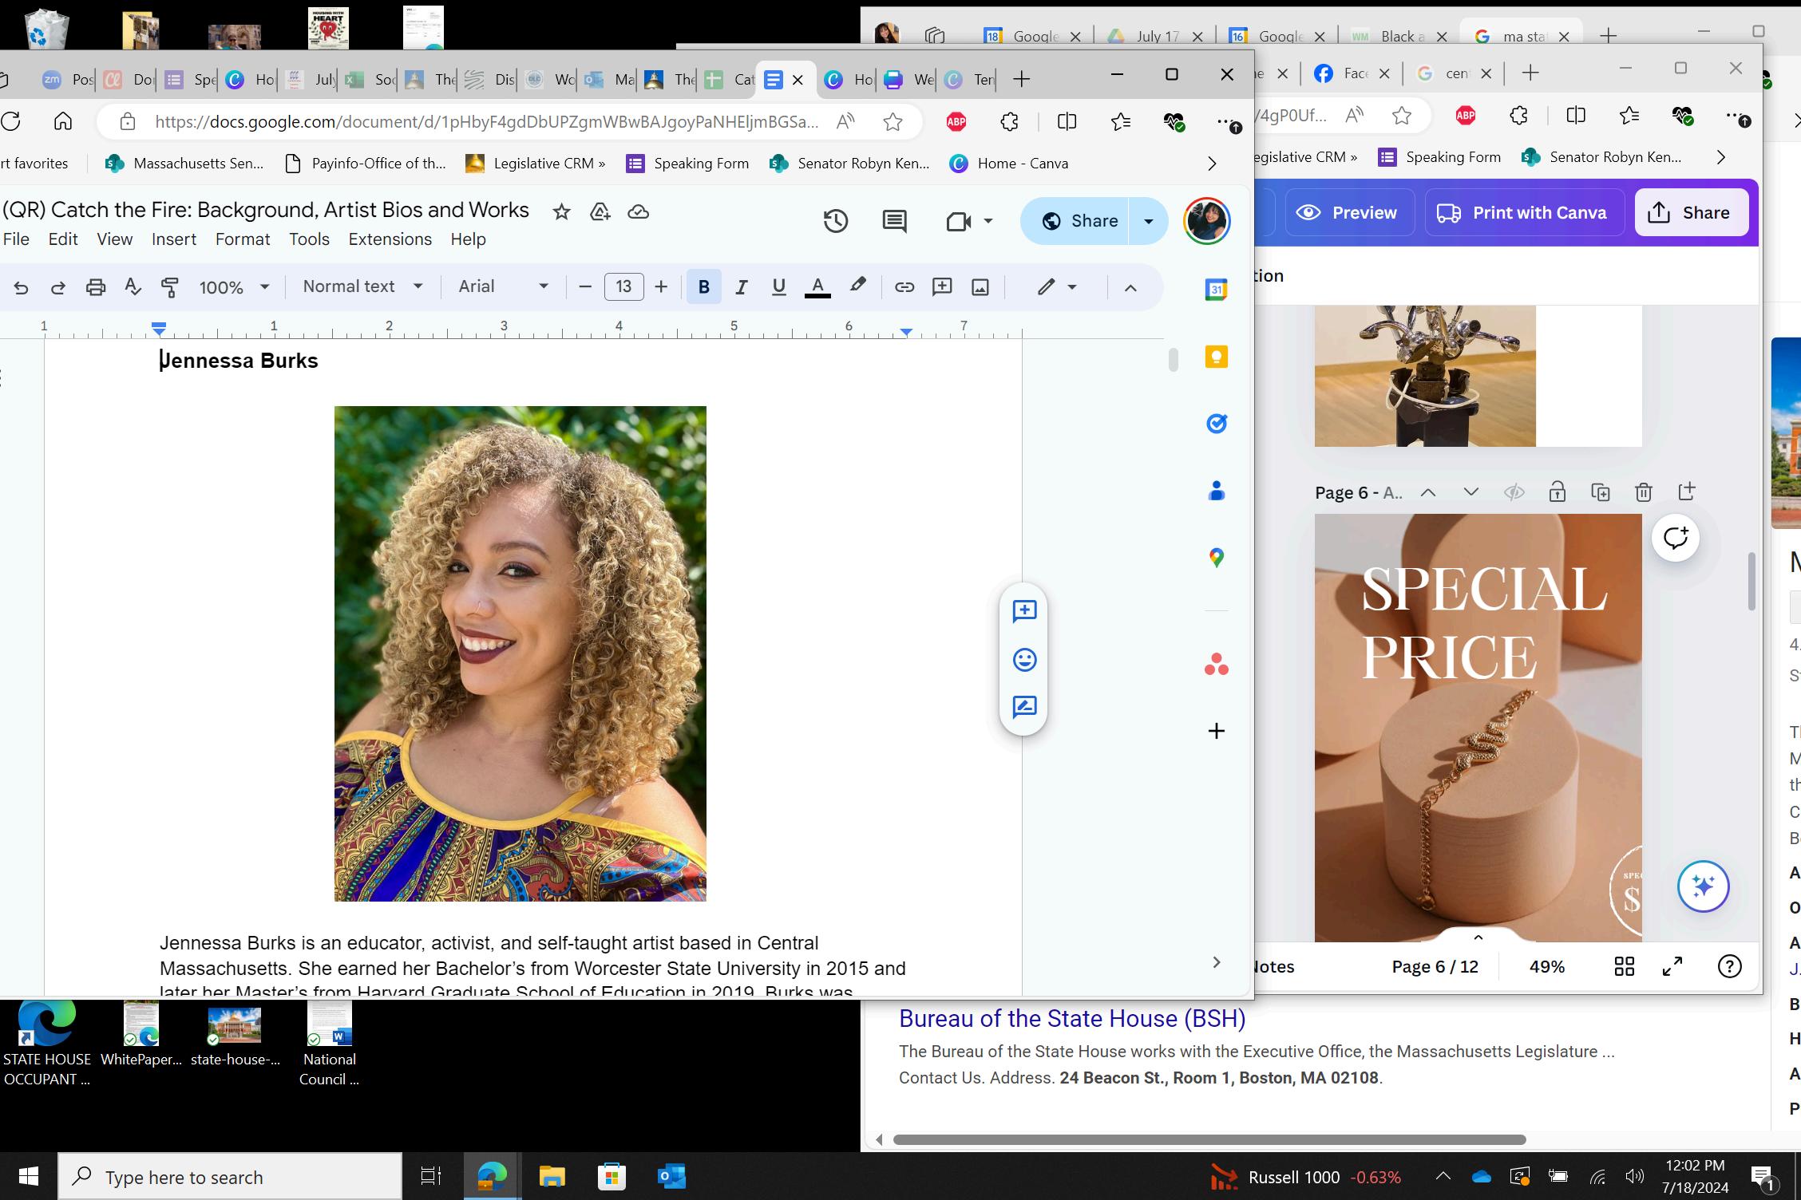1801x1200 pixels.
Task: Open Google Keep sidebar icon
Action: click(x=1216, y=357)
